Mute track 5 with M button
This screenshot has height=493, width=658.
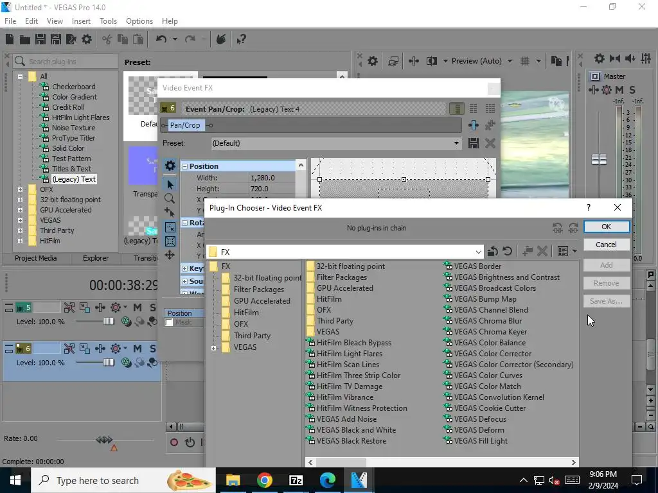(138, 307)
